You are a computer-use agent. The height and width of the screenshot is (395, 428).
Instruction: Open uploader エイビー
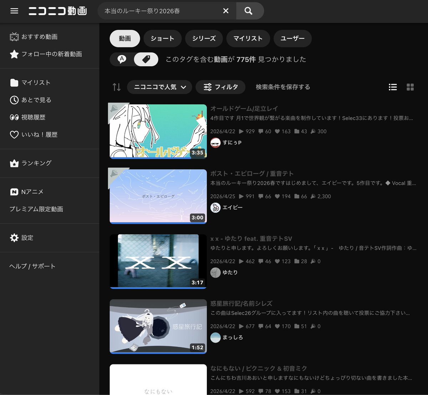[233, 207]
